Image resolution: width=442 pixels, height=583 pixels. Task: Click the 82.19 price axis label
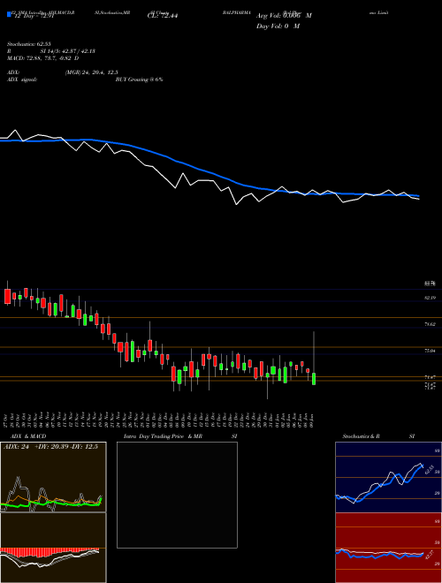pyautogui.click(x=430, y=298)
